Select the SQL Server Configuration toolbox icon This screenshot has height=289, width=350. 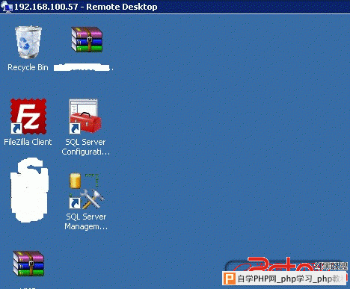(85, 116)
